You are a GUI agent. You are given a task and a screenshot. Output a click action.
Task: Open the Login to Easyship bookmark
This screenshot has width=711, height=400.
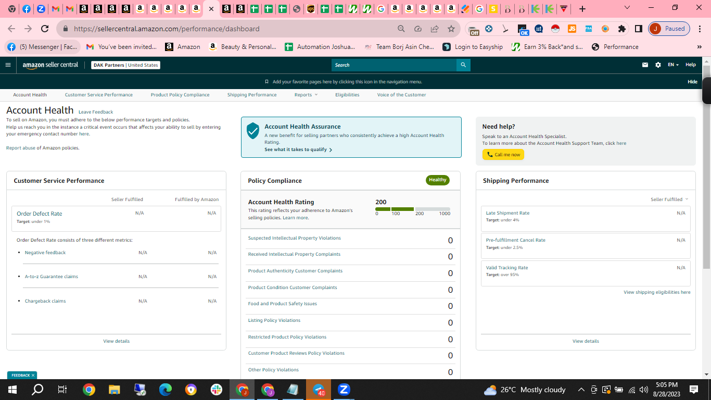pos(473,47)
